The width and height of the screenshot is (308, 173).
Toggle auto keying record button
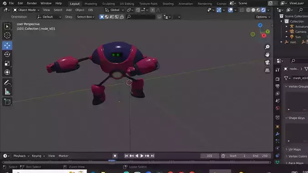click(x=115, y=156)
